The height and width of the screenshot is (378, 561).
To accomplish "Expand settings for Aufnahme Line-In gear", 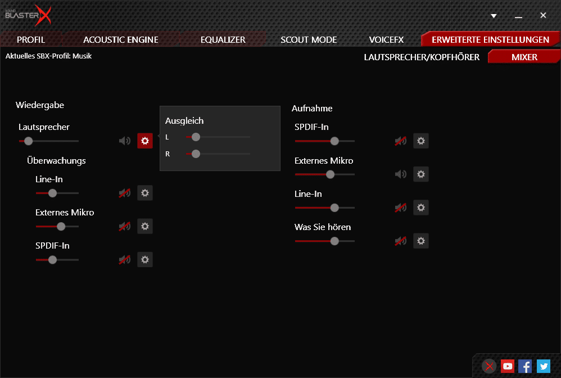I will tap(421, 208).
